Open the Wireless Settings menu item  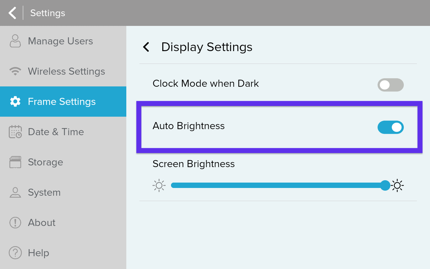pos(63,71)
